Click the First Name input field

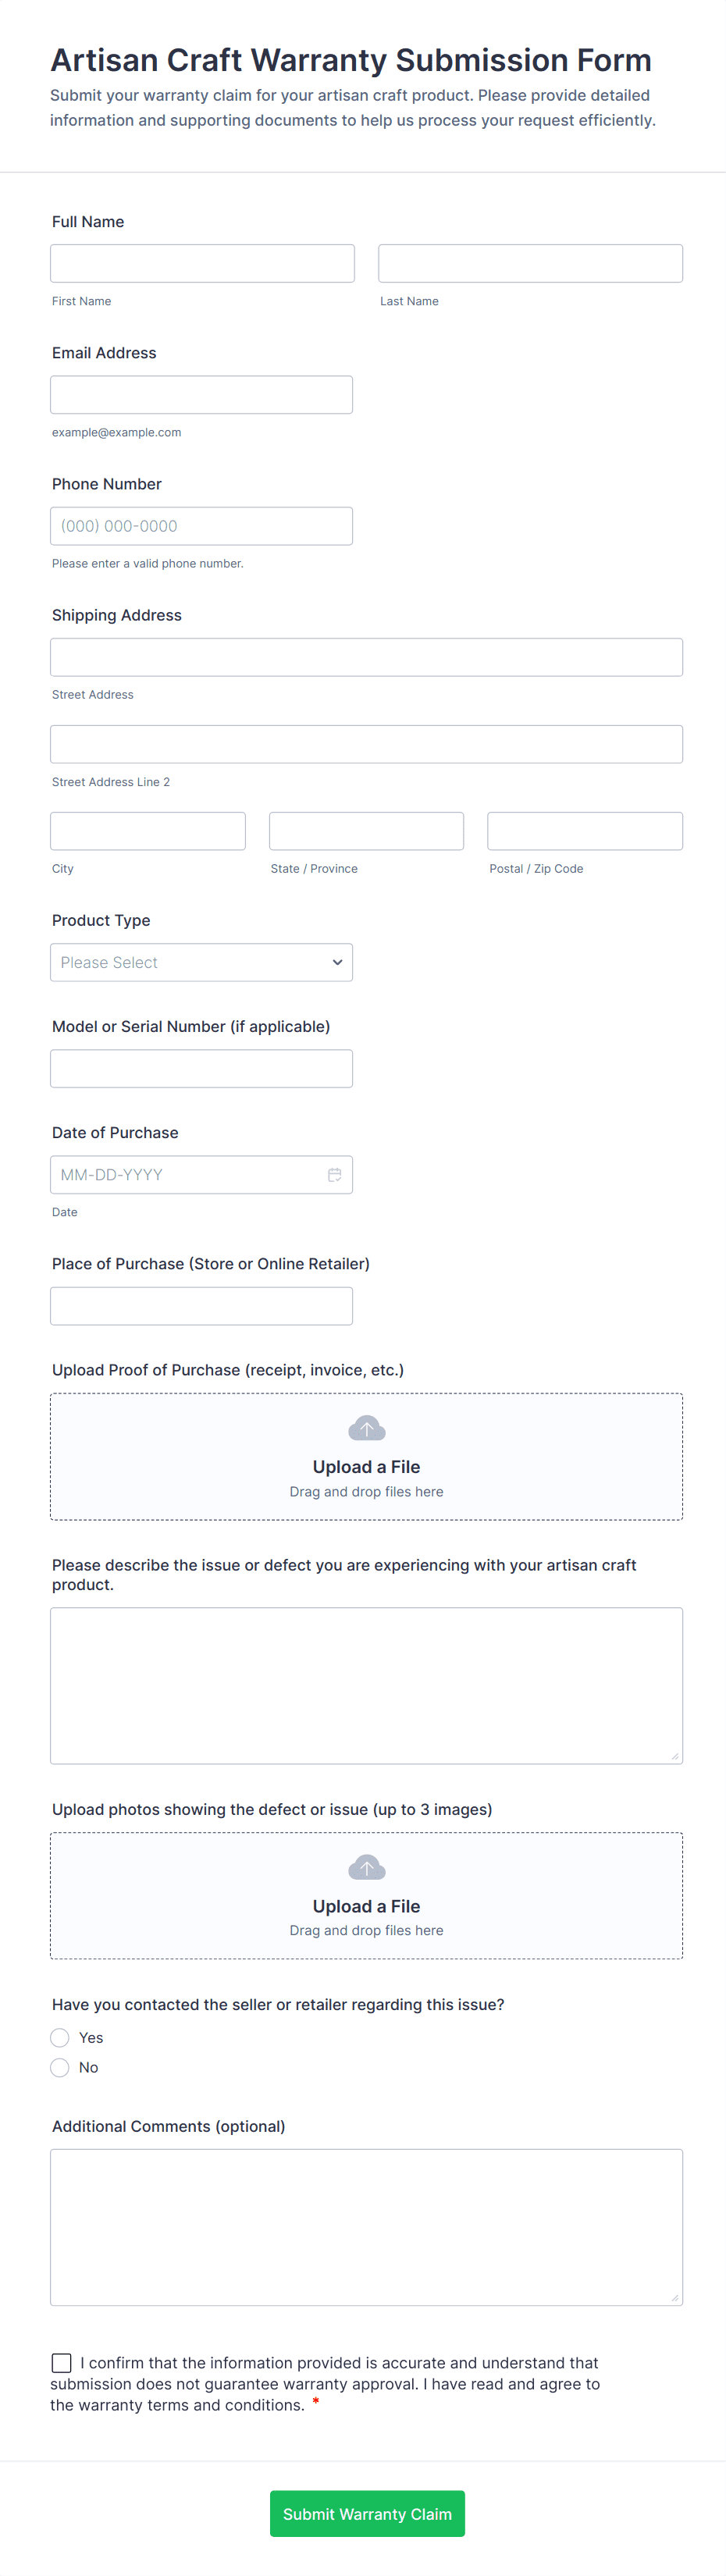(x=202, y=263)
